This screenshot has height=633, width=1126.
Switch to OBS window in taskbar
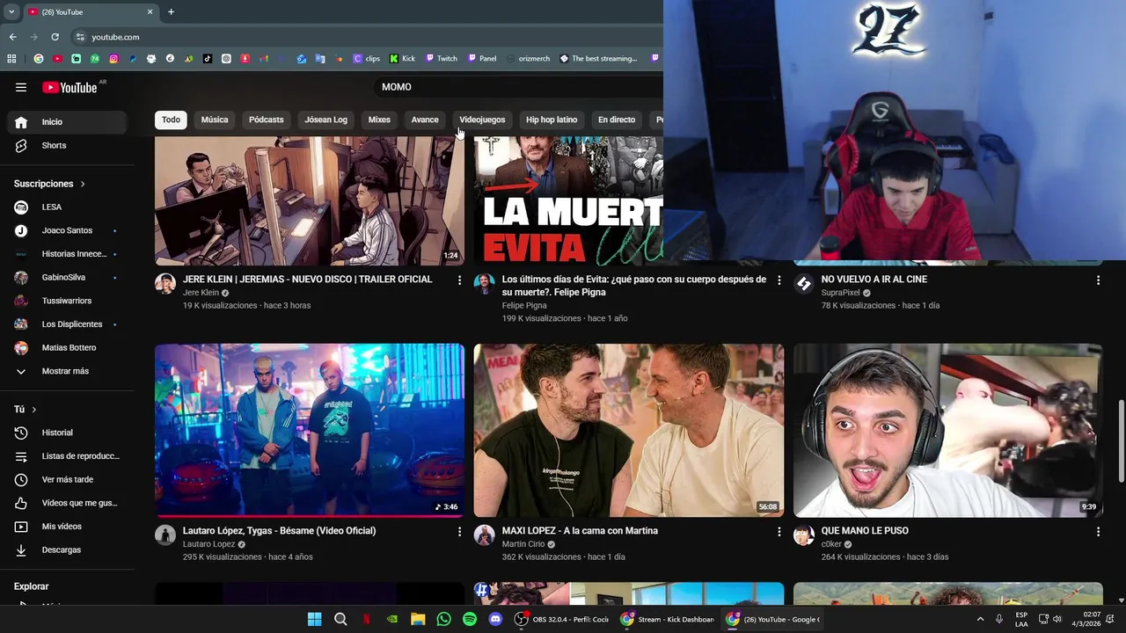(x=562, y=619)
